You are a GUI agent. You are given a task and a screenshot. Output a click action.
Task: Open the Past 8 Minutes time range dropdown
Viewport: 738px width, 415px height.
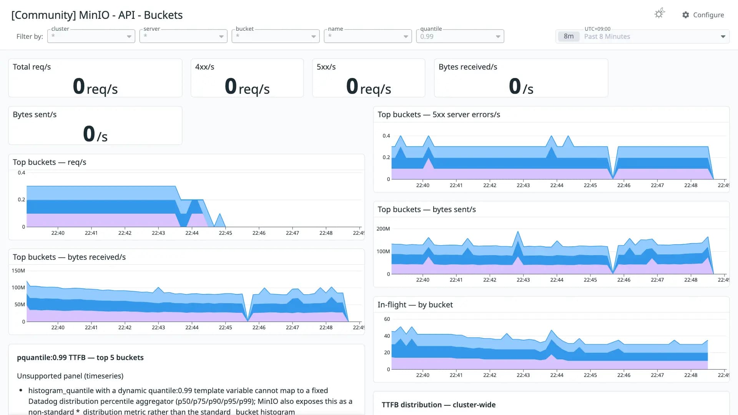(642, 37)
